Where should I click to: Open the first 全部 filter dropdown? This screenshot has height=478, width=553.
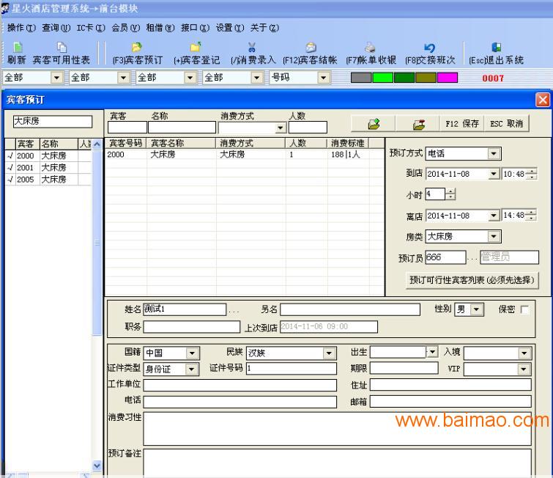pos(56,77)
